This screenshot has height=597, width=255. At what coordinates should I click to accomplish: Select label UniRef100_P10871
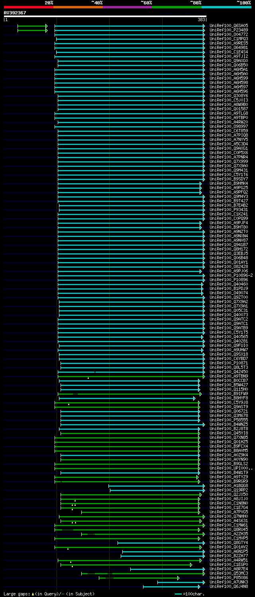[229, 363]
